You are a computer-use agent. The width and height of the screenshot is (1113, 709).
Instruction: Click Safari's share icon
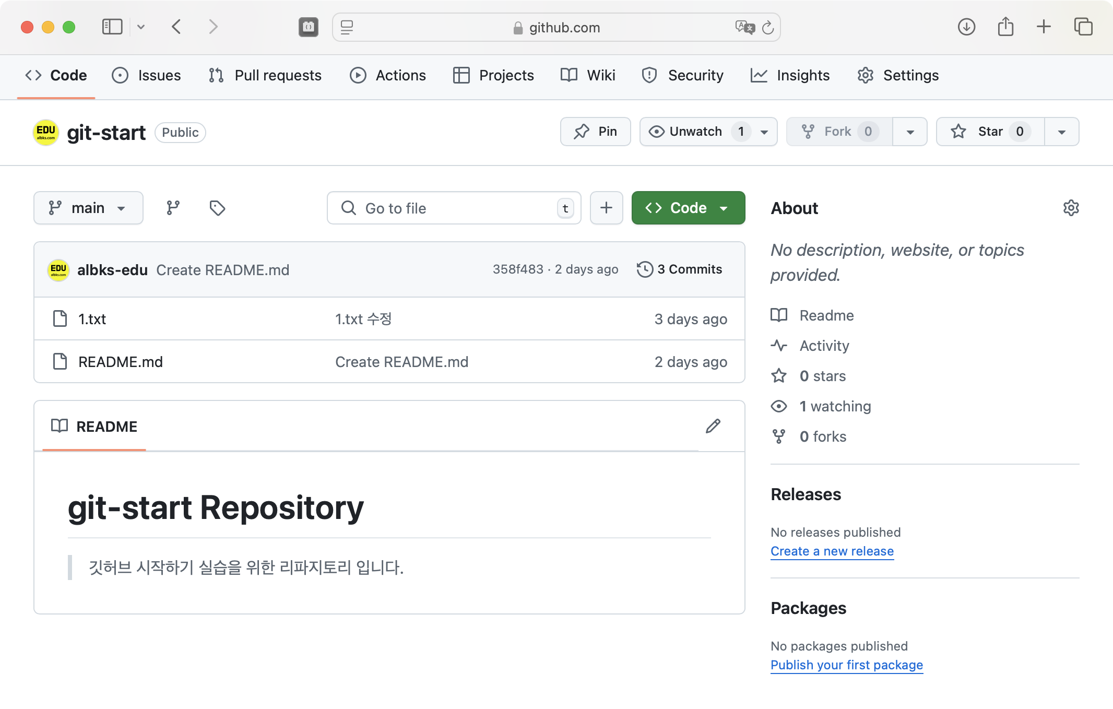click(1005, 27)
